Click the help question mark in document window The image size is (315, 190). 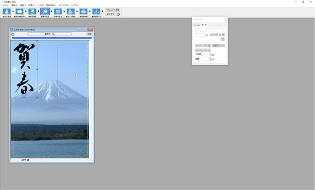(13, 34)
